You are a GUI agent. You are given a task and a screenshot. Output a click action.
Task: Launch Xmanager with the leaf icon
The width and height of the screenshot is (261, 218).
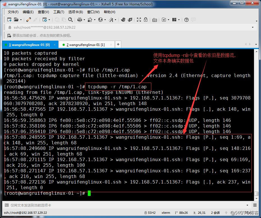pyautogui.click(x=130, y=20)
